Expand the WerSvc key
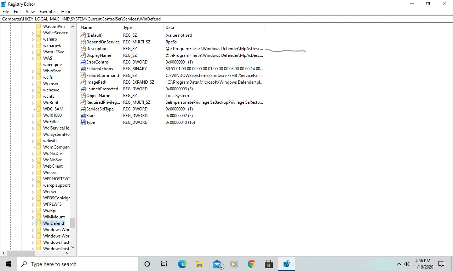 [33, 192]
